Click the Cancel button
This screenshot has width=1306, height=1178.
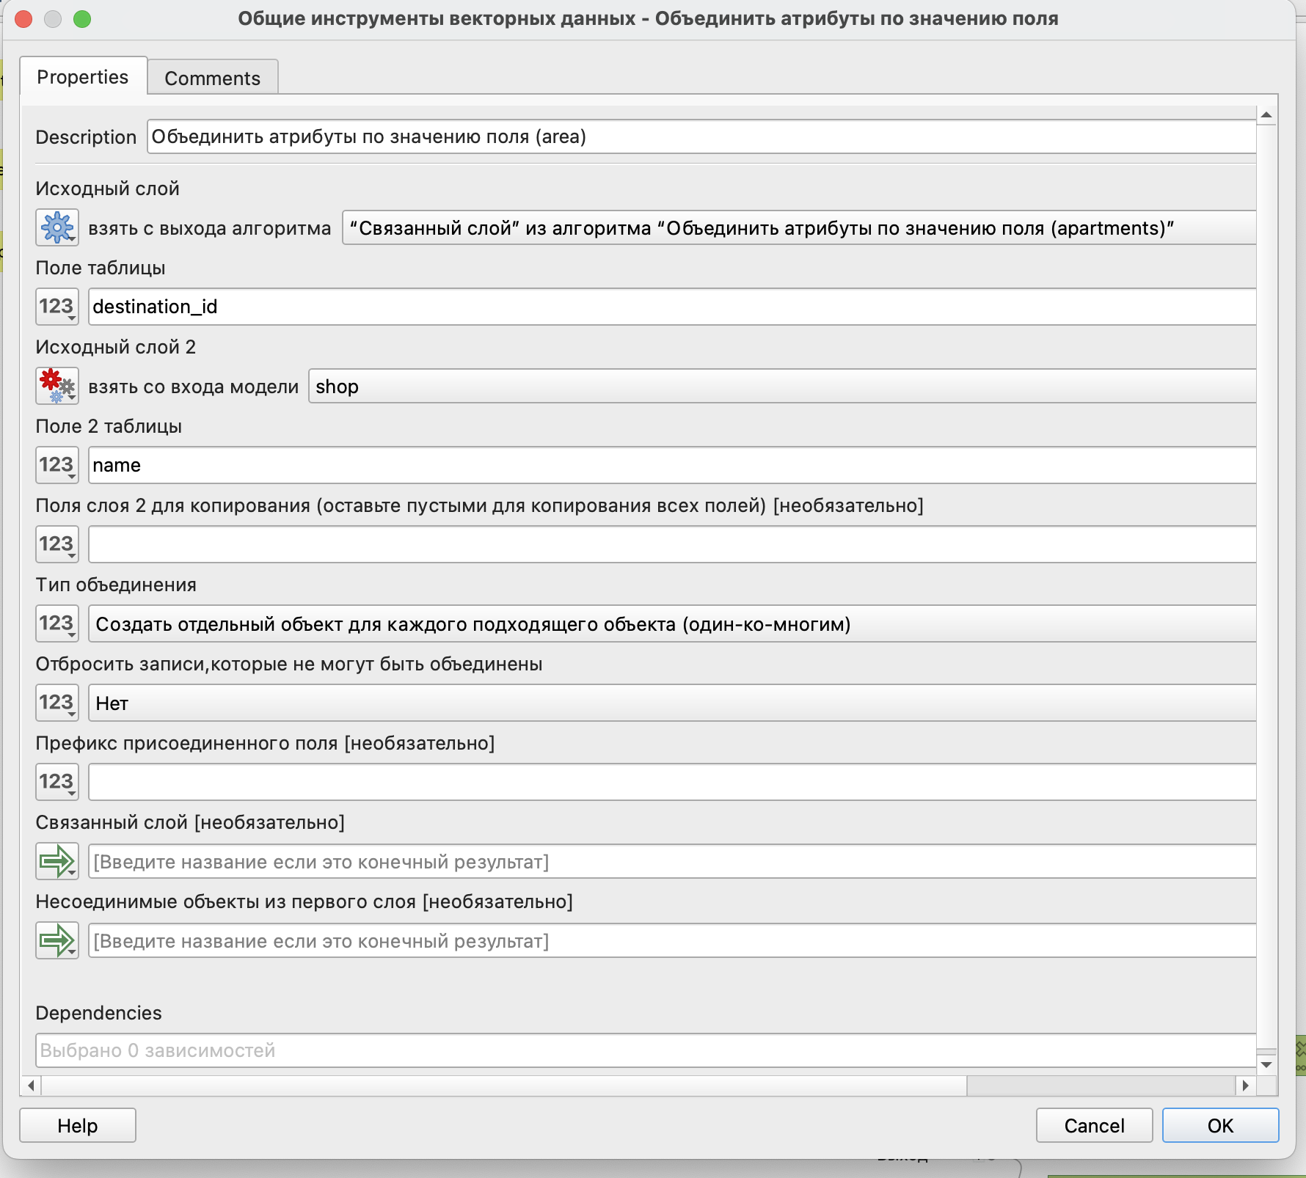click(x=1094, y=1125)
